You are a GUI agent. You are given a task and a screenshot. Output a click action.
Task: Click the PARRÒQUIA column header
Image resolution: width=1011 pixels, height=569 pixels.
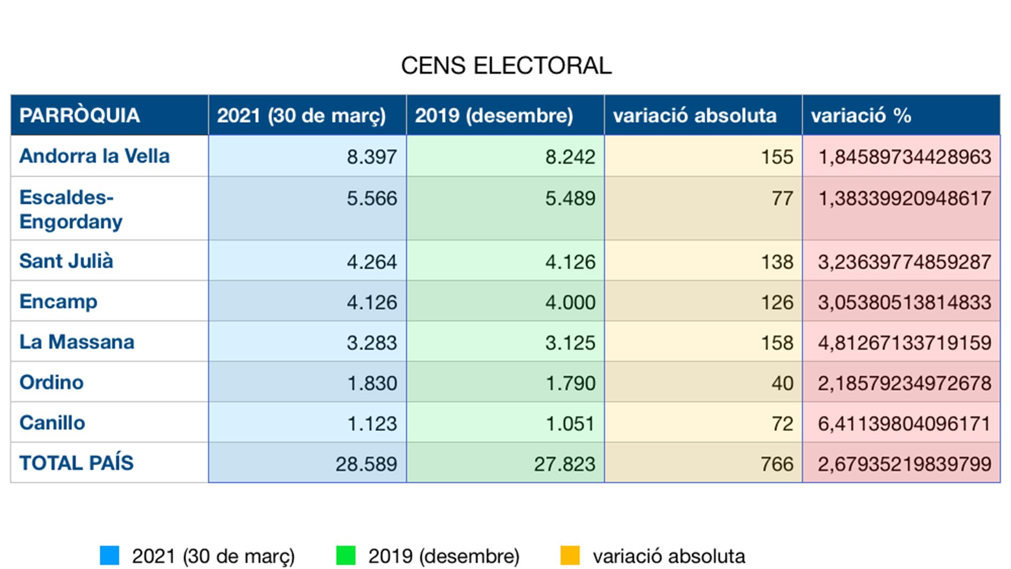tap(80, 116)
